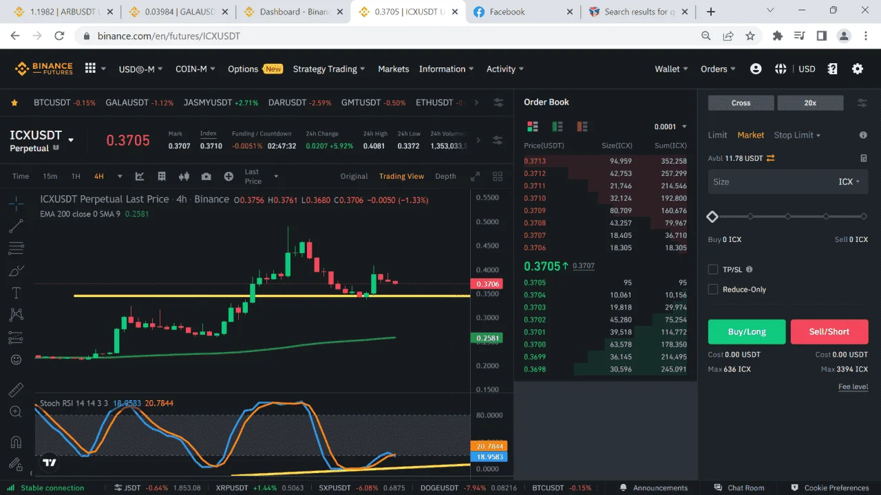
Task: Select the ruler measure tool
Action: [16, 390]
